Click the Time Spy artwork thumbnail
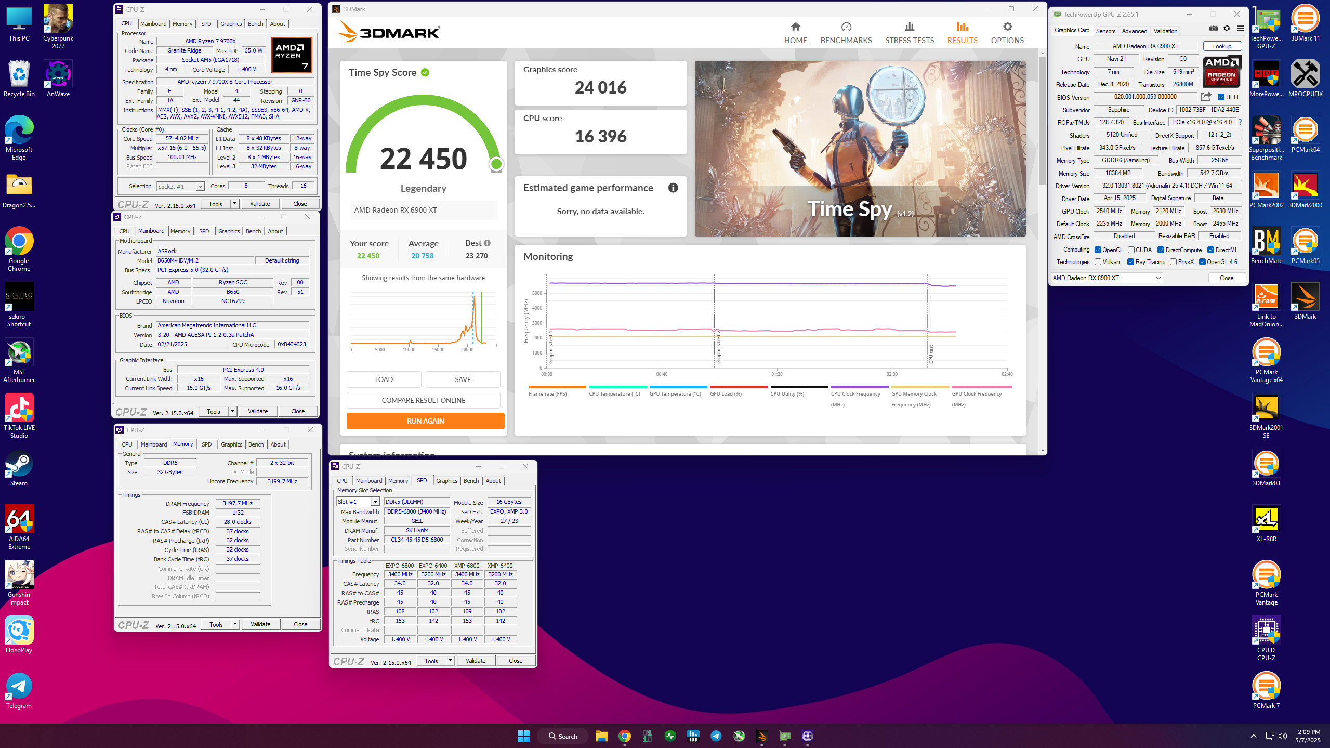Screen dimensions: 1330x748 [860, 149]
